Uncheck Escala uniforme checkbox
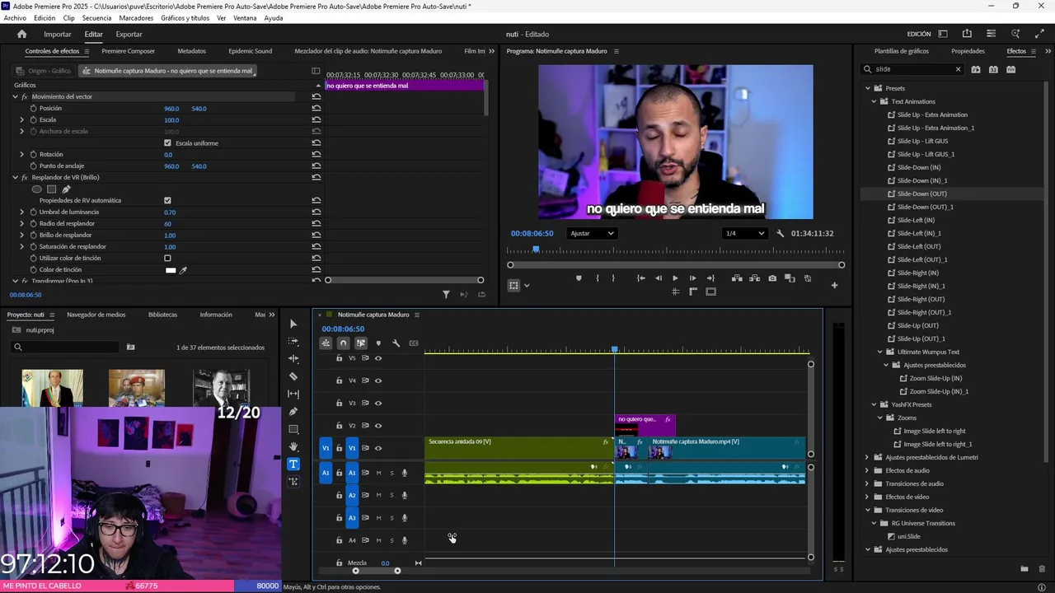 (167, 143)
